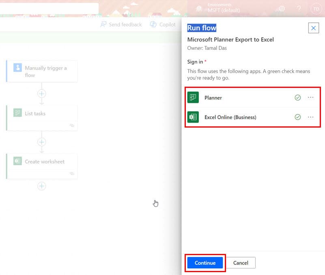Add a step above Create worksheet
The height and width of the screenshot is (275, 325).
42,142
